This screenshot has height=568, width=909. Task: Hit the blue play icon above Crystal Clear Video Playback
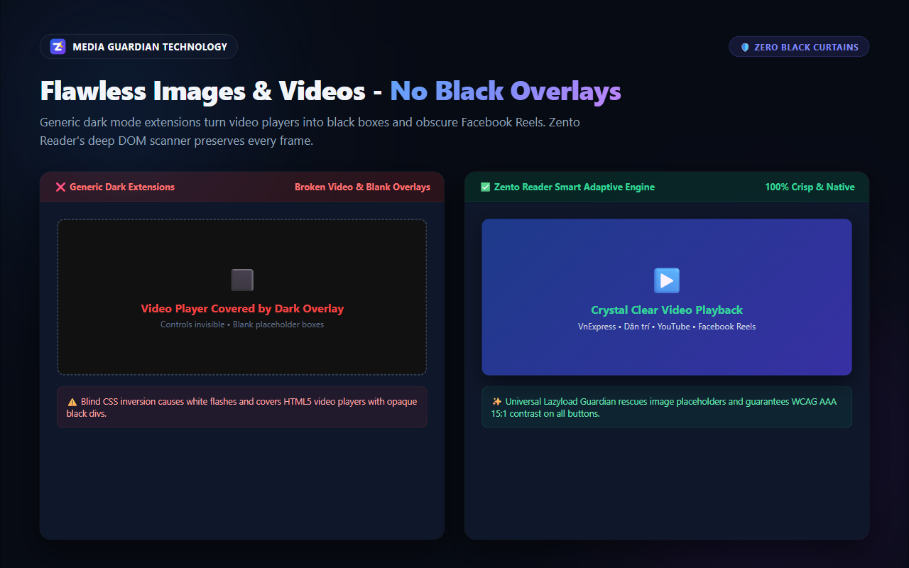pyautogui.click(x=667, y=280)
